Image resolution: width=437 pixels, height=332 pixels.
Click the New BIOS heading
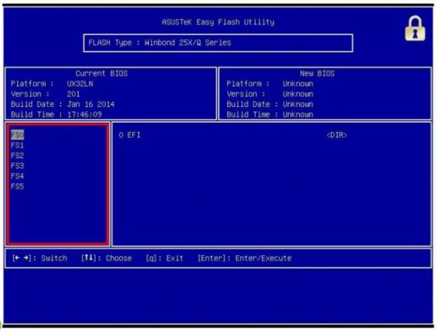pyautogui.click(x=317, y=73)
